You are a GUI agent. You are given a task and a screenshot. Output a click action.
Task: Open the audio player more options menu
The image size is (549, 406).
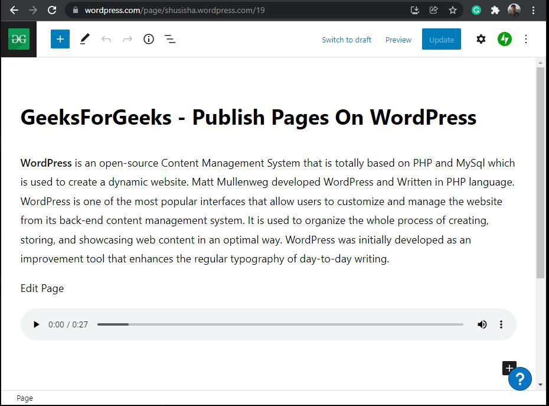coord(501,324)
